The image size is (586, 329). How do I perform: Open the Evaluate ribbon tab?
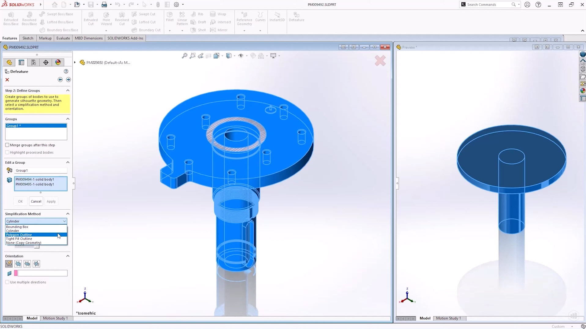tap(63, 38)
